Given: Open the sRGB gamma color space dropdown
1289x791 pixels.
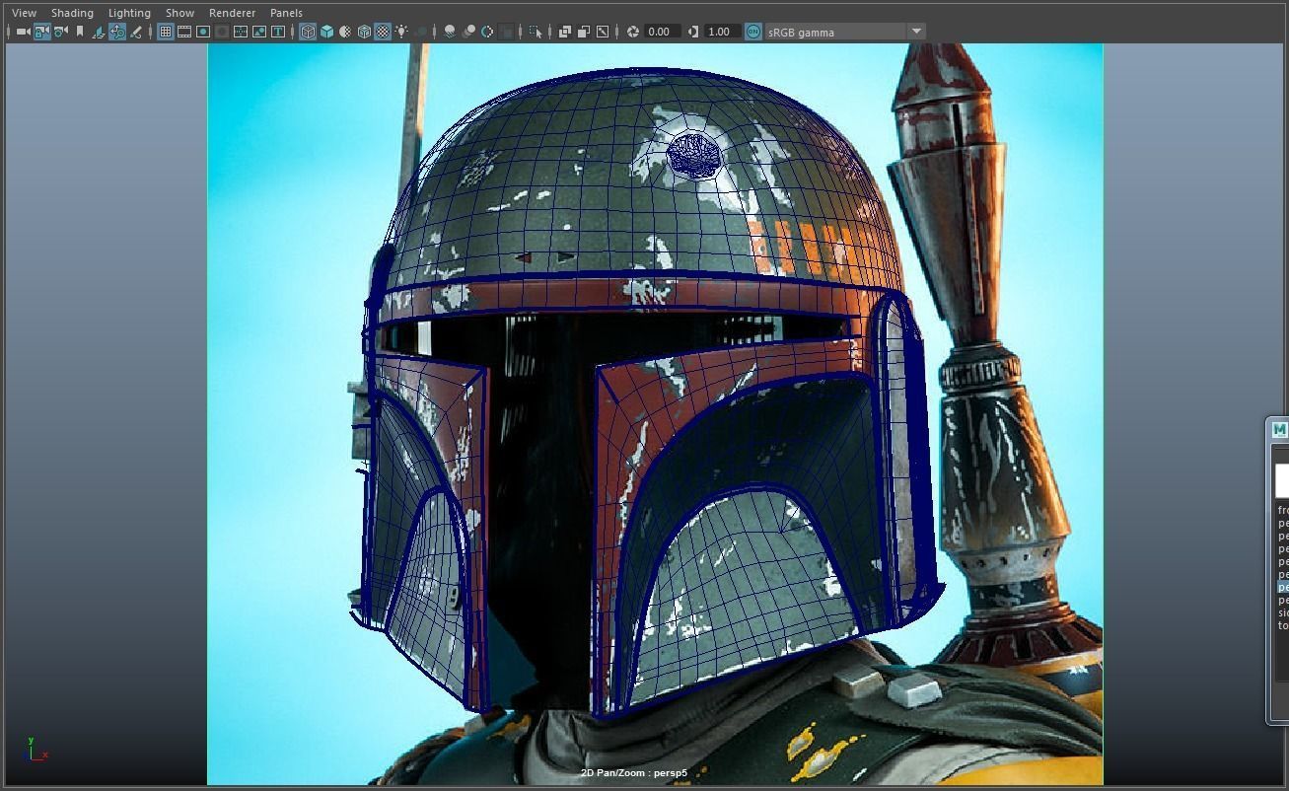Looking at the screenshot, I should click(846, 32).
